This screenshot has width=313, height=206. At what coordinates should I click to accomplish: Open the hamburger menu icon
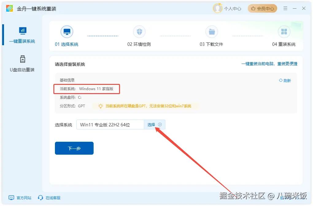[x=285, y=8]
